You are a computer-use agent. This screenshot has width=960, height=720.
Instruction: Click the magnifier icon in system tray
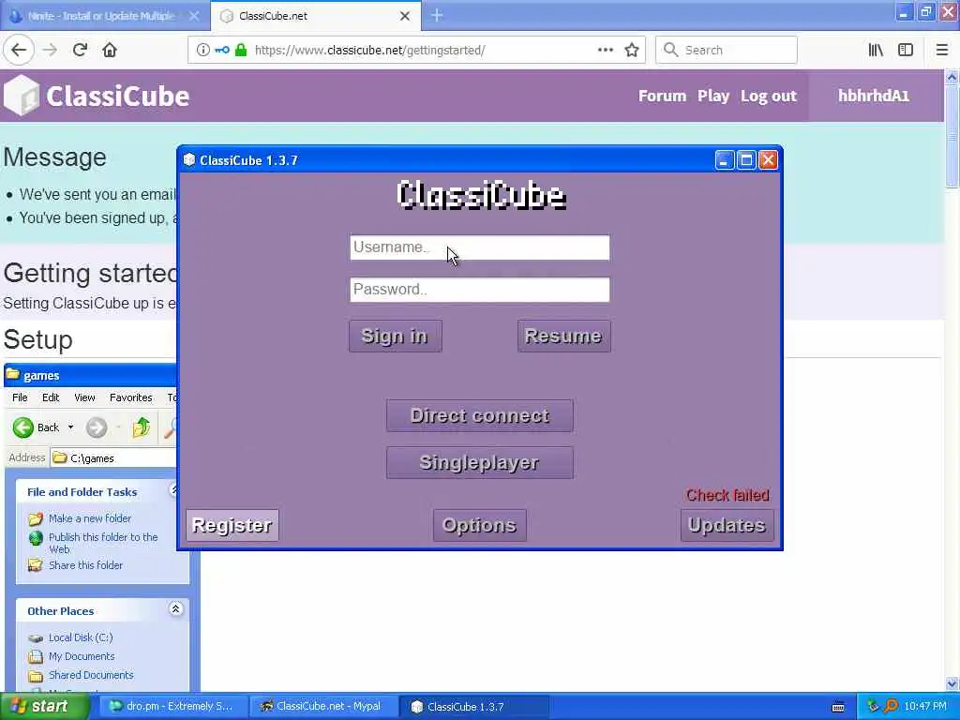(891, 706)
